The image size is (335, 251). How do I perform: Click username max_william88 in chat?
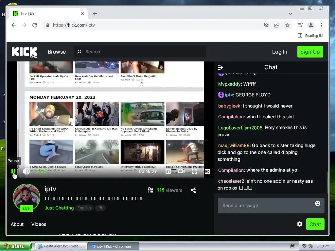coord(234,145)
